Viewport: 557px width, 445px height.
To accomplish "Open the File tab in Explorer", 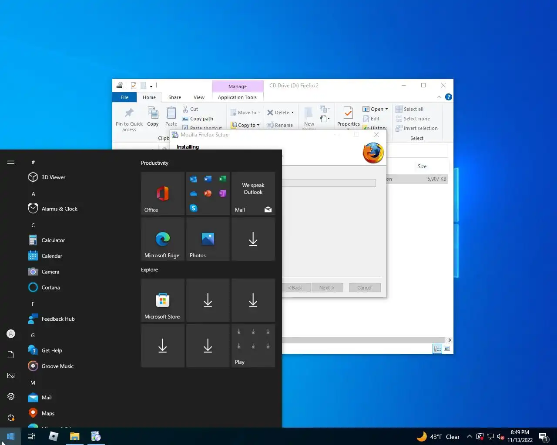I will click(124, 97).
